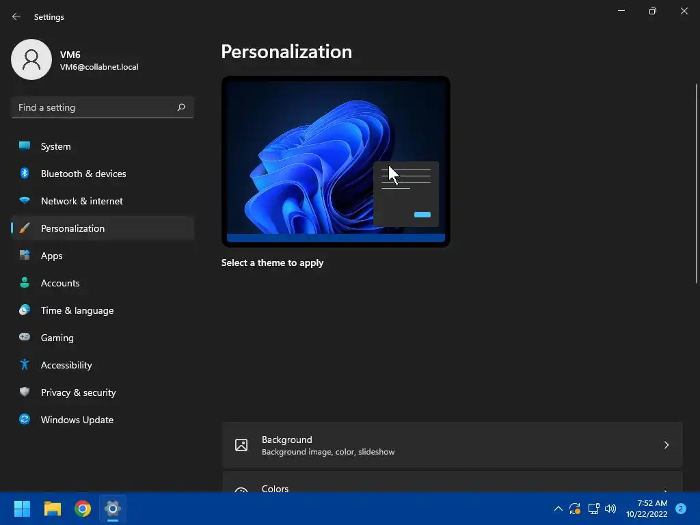Click the Gaming controller icon

(25, 337)
